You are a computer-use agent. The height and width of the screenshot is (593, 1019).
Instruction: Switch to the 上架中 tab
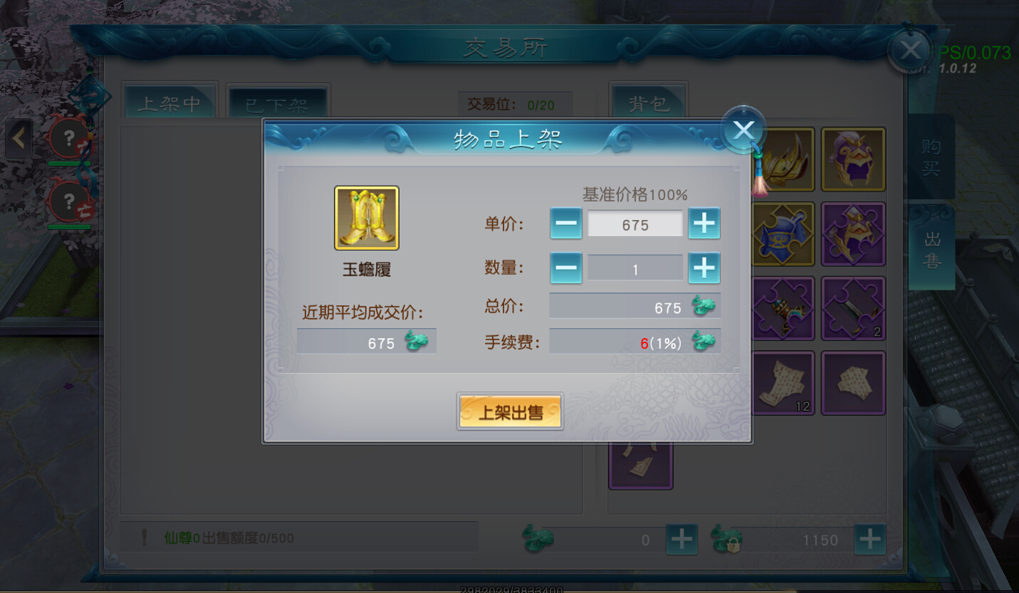pyautogui.click(x=170, y=104)
